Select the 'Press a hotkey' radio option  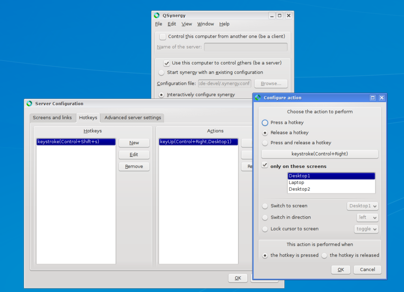click(265, 123)
